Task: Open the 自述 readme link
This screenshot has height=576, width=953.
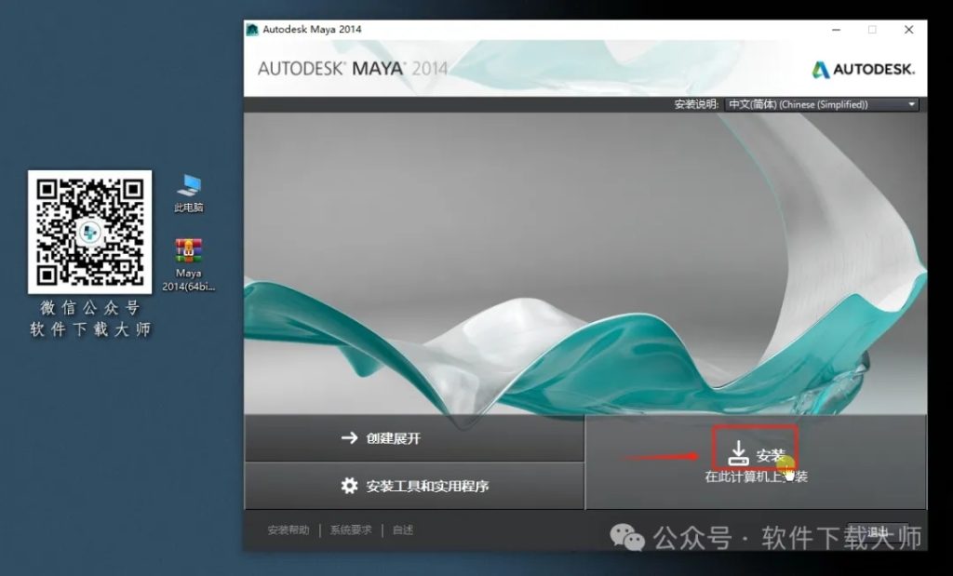Action: point(402,530)
